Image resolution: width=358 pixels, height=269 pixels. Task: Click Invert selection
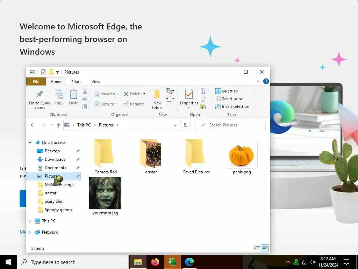(x=232, y=106)
